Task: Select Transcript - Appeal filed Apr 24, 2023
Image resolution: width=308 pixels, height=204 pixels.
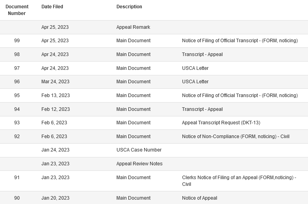Action: point(202,54)
